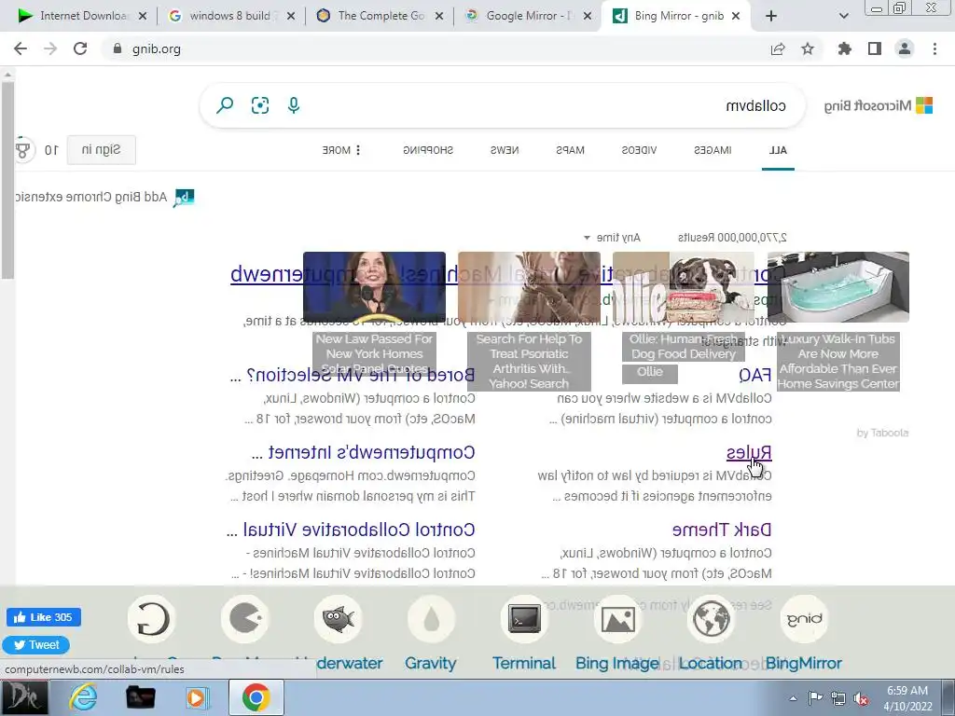
Task: Click the Tweet button
Action: [36, 645]
